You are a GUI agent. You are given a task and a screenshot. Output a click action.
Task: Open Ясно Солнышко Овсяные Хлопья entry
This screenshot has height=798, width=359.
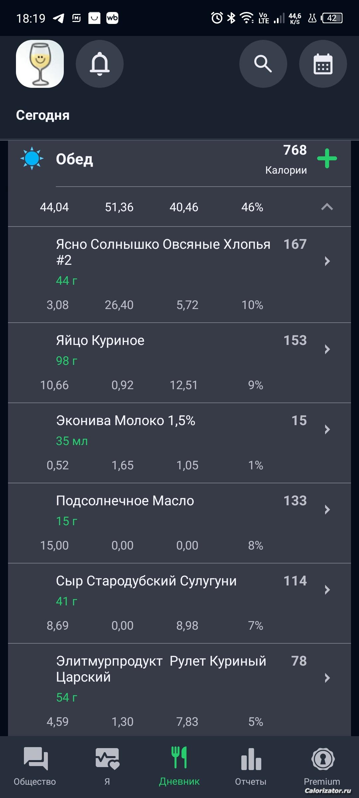click(x=163, y=252)
